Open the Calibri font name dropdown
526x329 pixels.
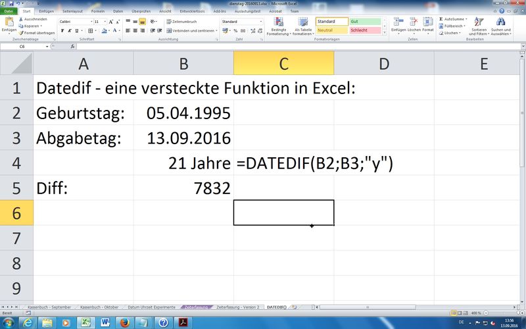pos(91,22)
